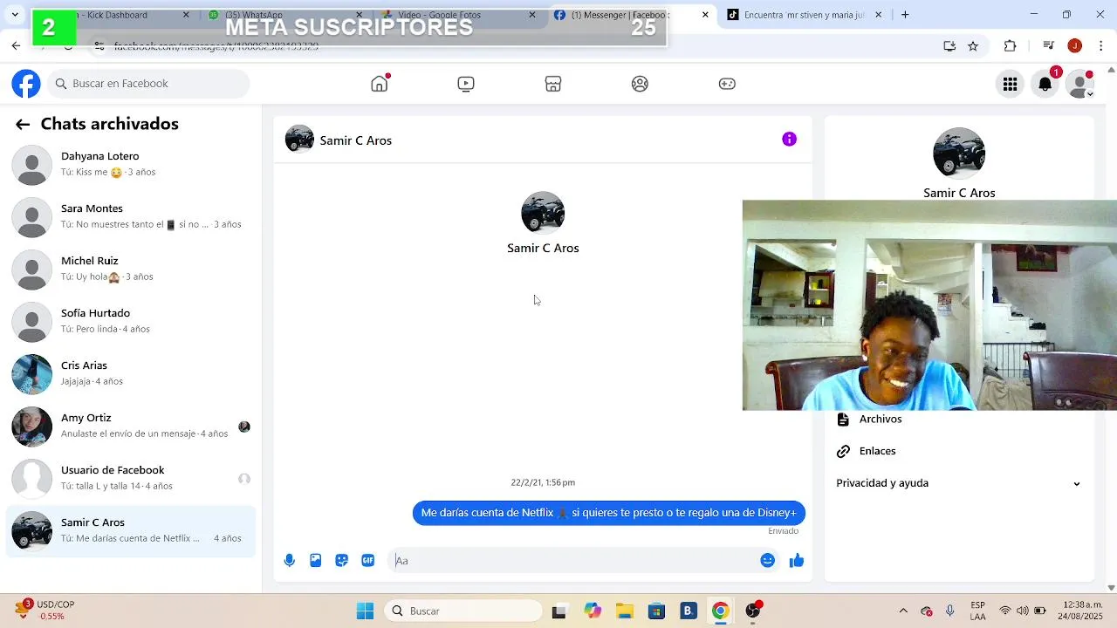The width and height of the screenshot is (1117, 628).
Task: Open the Gaming controller icon
Action: tap(727, 84)
